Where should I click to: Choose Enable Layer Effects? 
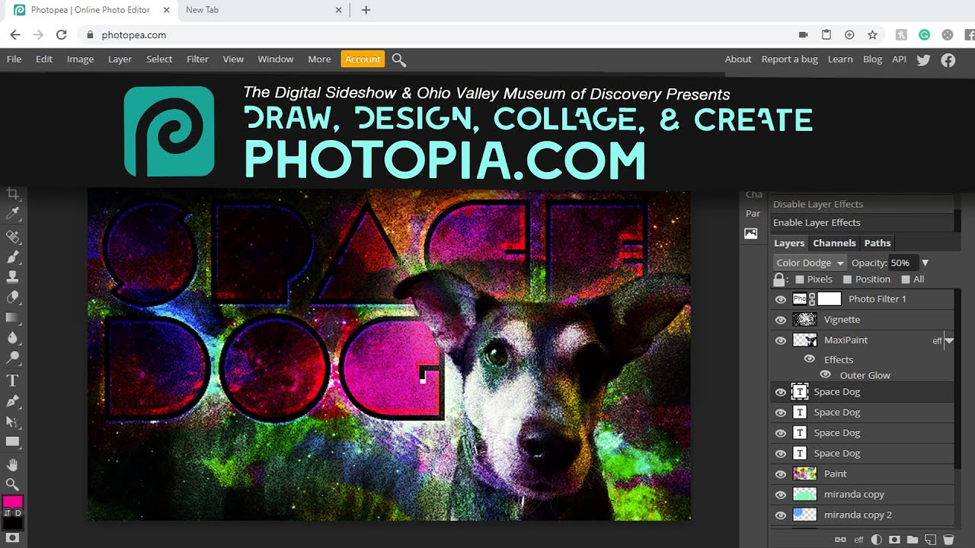(x=861, y=222)
